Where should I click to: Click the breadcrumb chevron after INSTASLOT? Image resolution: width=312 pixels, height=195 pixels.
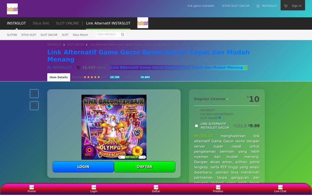click(64, 45)
